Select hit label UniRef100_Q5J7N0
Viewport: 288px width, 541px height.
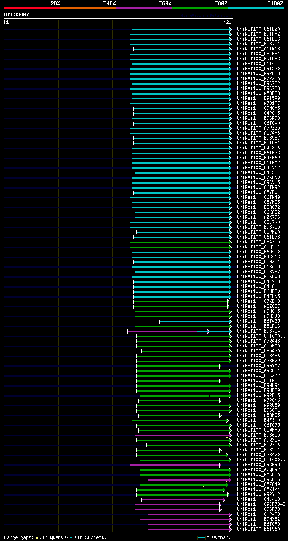pos(258,222)
